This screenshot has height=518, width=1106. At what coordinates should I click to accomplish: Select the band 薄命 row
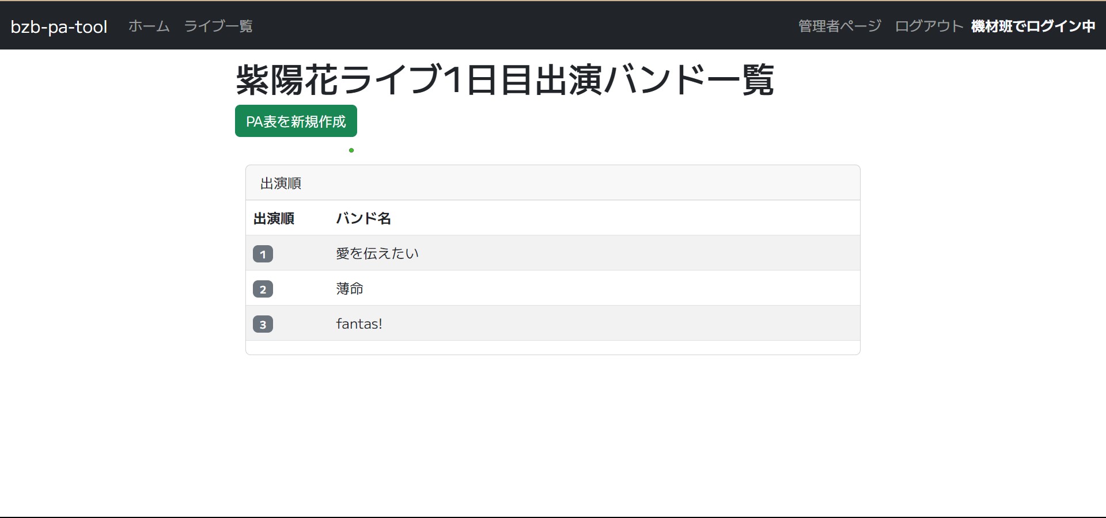coord(350,288)
